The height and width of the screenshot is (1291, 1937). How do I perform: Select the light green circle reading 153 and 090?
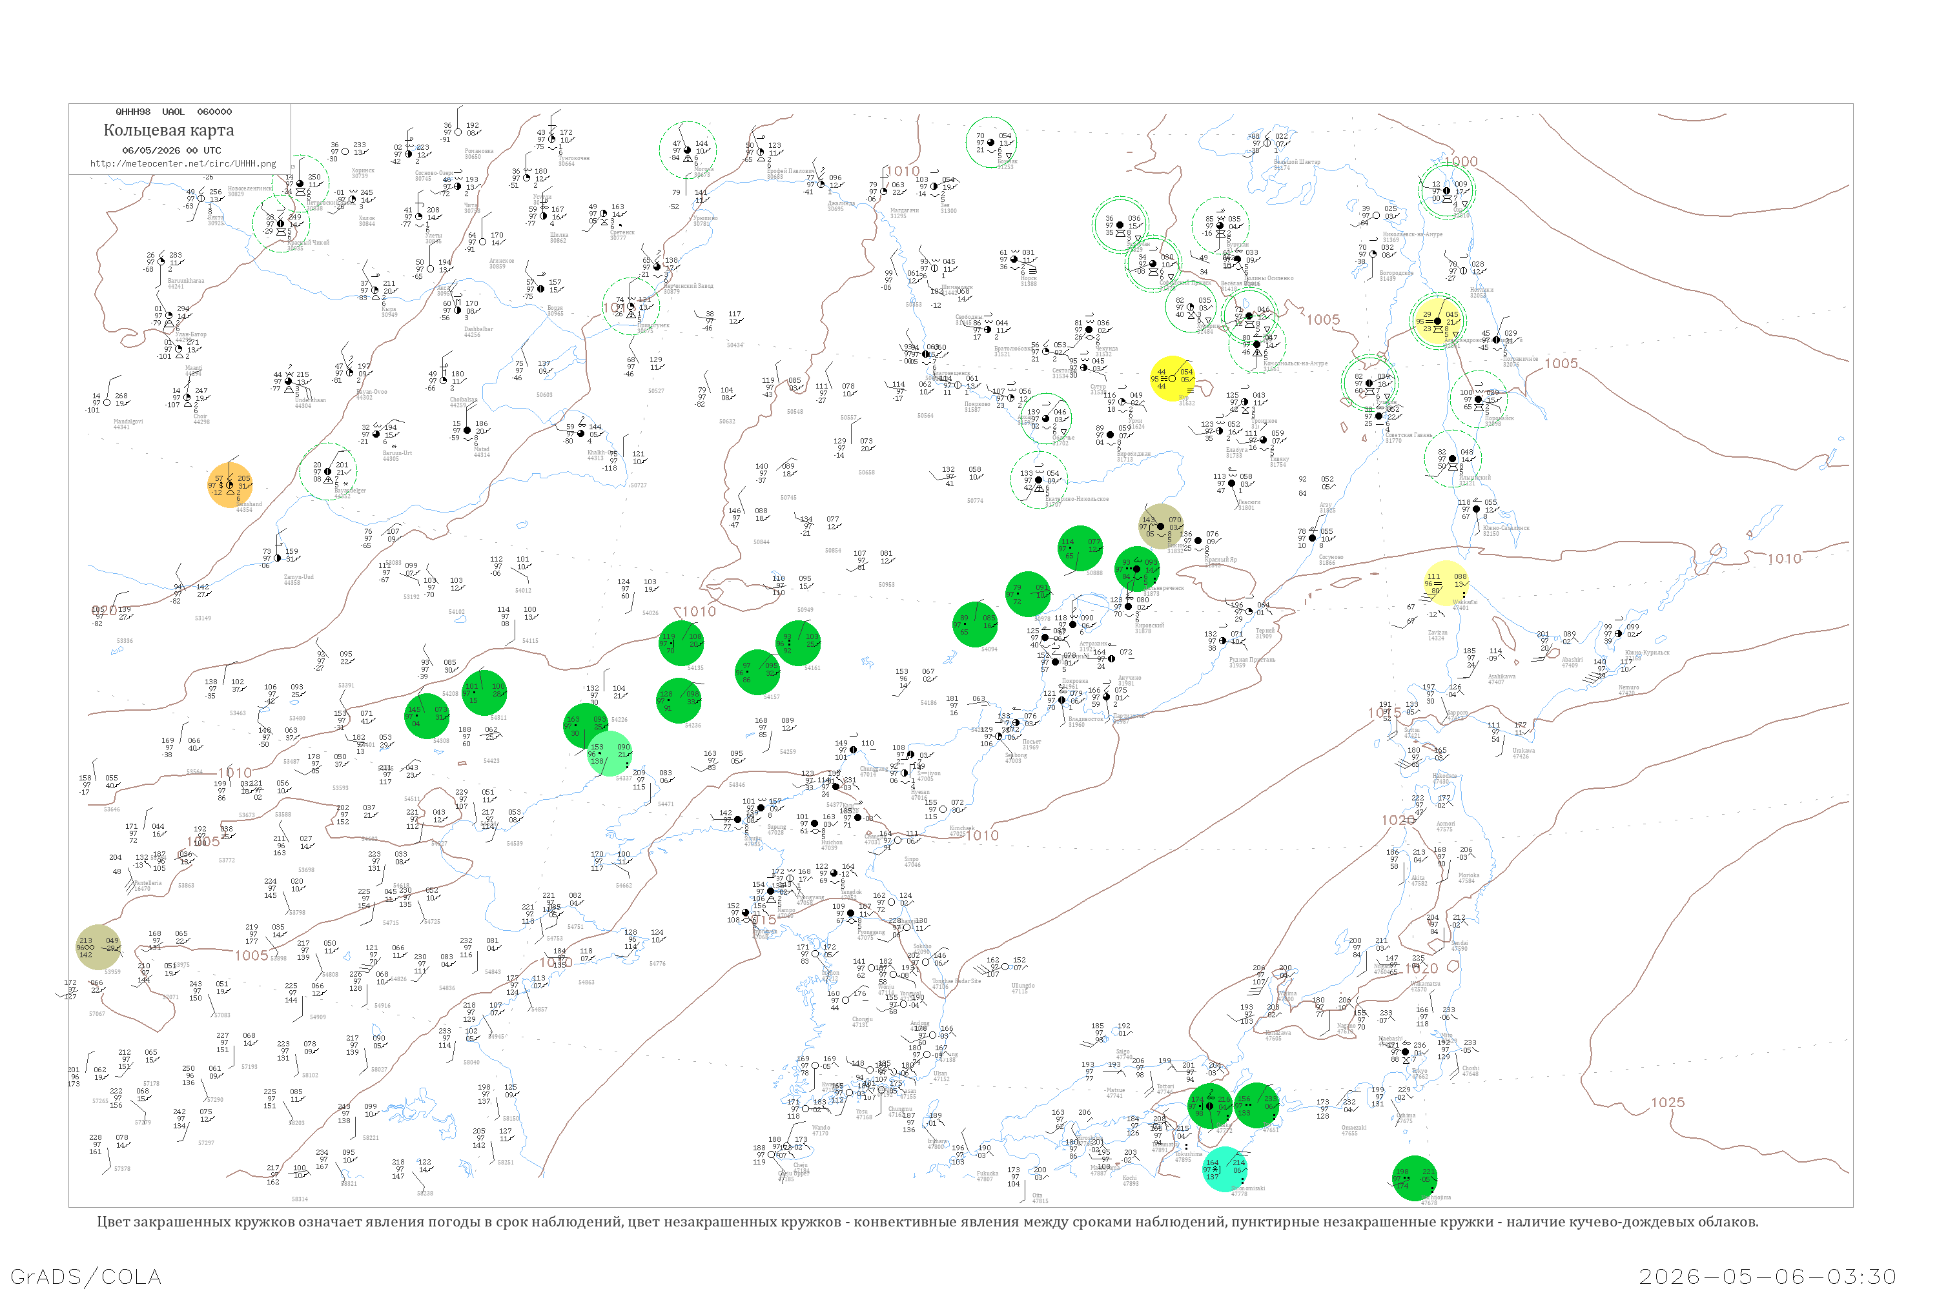tap(610, 753)
